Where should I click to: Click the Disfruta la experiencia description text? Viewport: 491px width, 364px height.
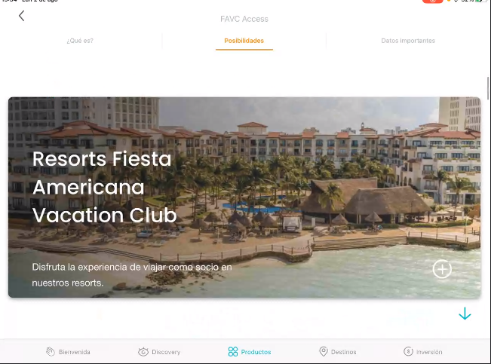pos(132,275)
